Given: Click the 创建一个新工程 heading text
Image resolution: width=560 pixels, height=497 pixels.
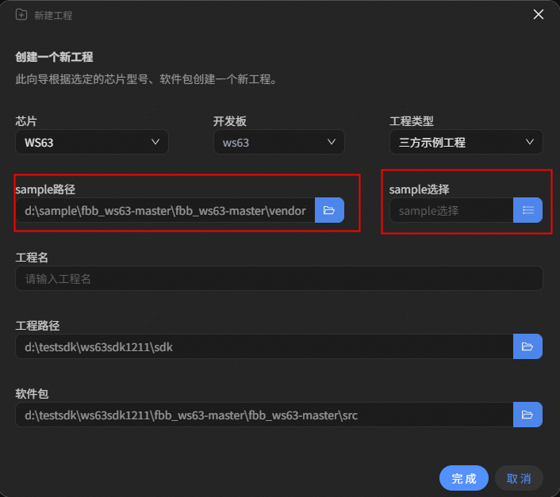Looking at the screenshot, I should point(54,57).
